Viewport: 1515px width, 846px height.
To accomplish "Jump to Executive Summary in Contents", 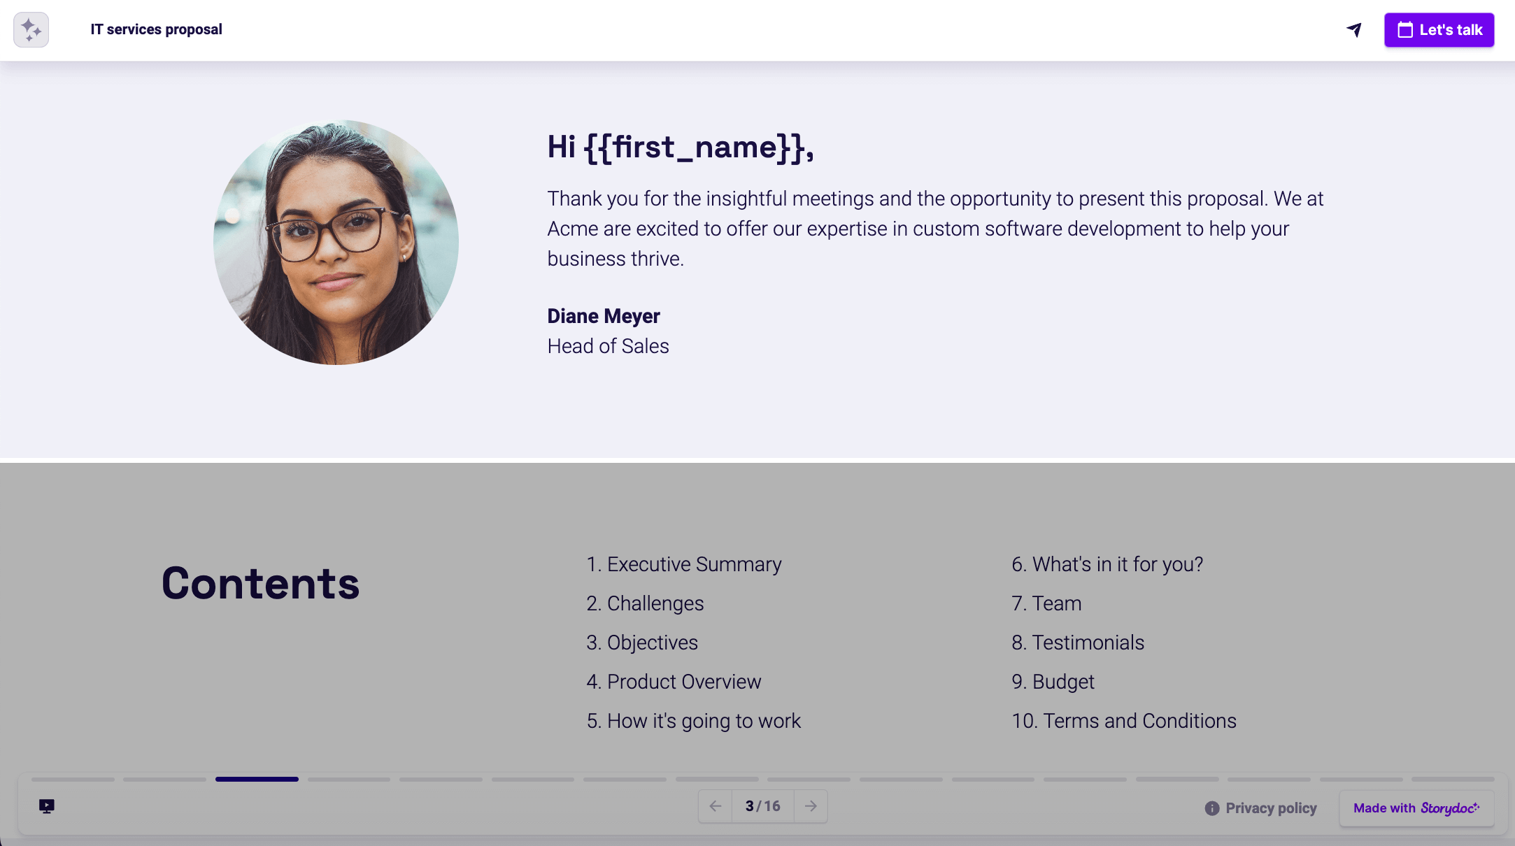I will (683, 564).
